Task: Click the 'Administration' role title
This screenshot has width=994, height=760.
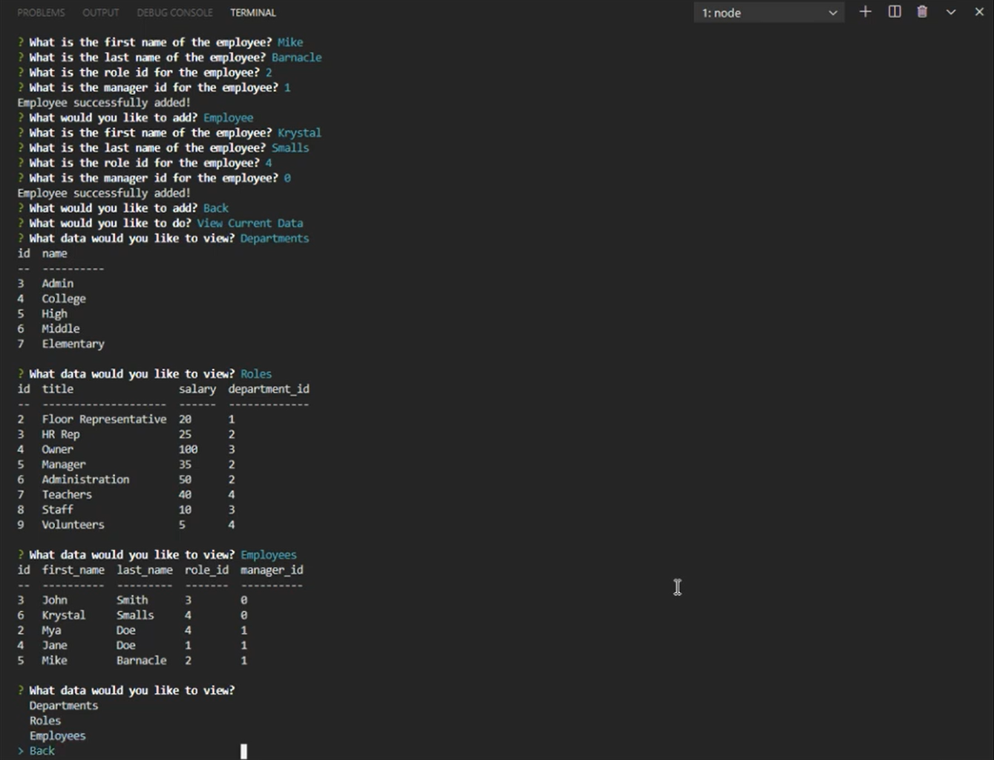Action: pos(85,479)
